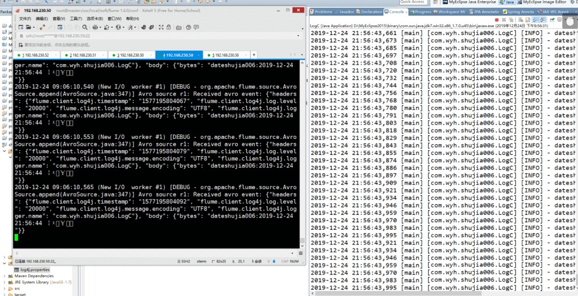578x296 pixels.
Task: Click the print icon in Xshell toolbar
Action: tap(95, 27)
